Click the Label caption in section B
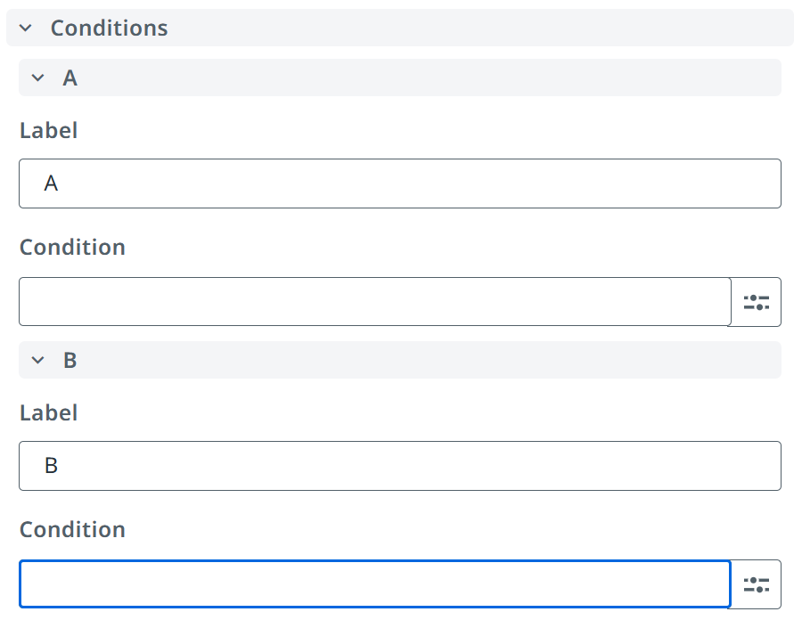This screenshot has width=802, height=620. click(x=49, y=412)
